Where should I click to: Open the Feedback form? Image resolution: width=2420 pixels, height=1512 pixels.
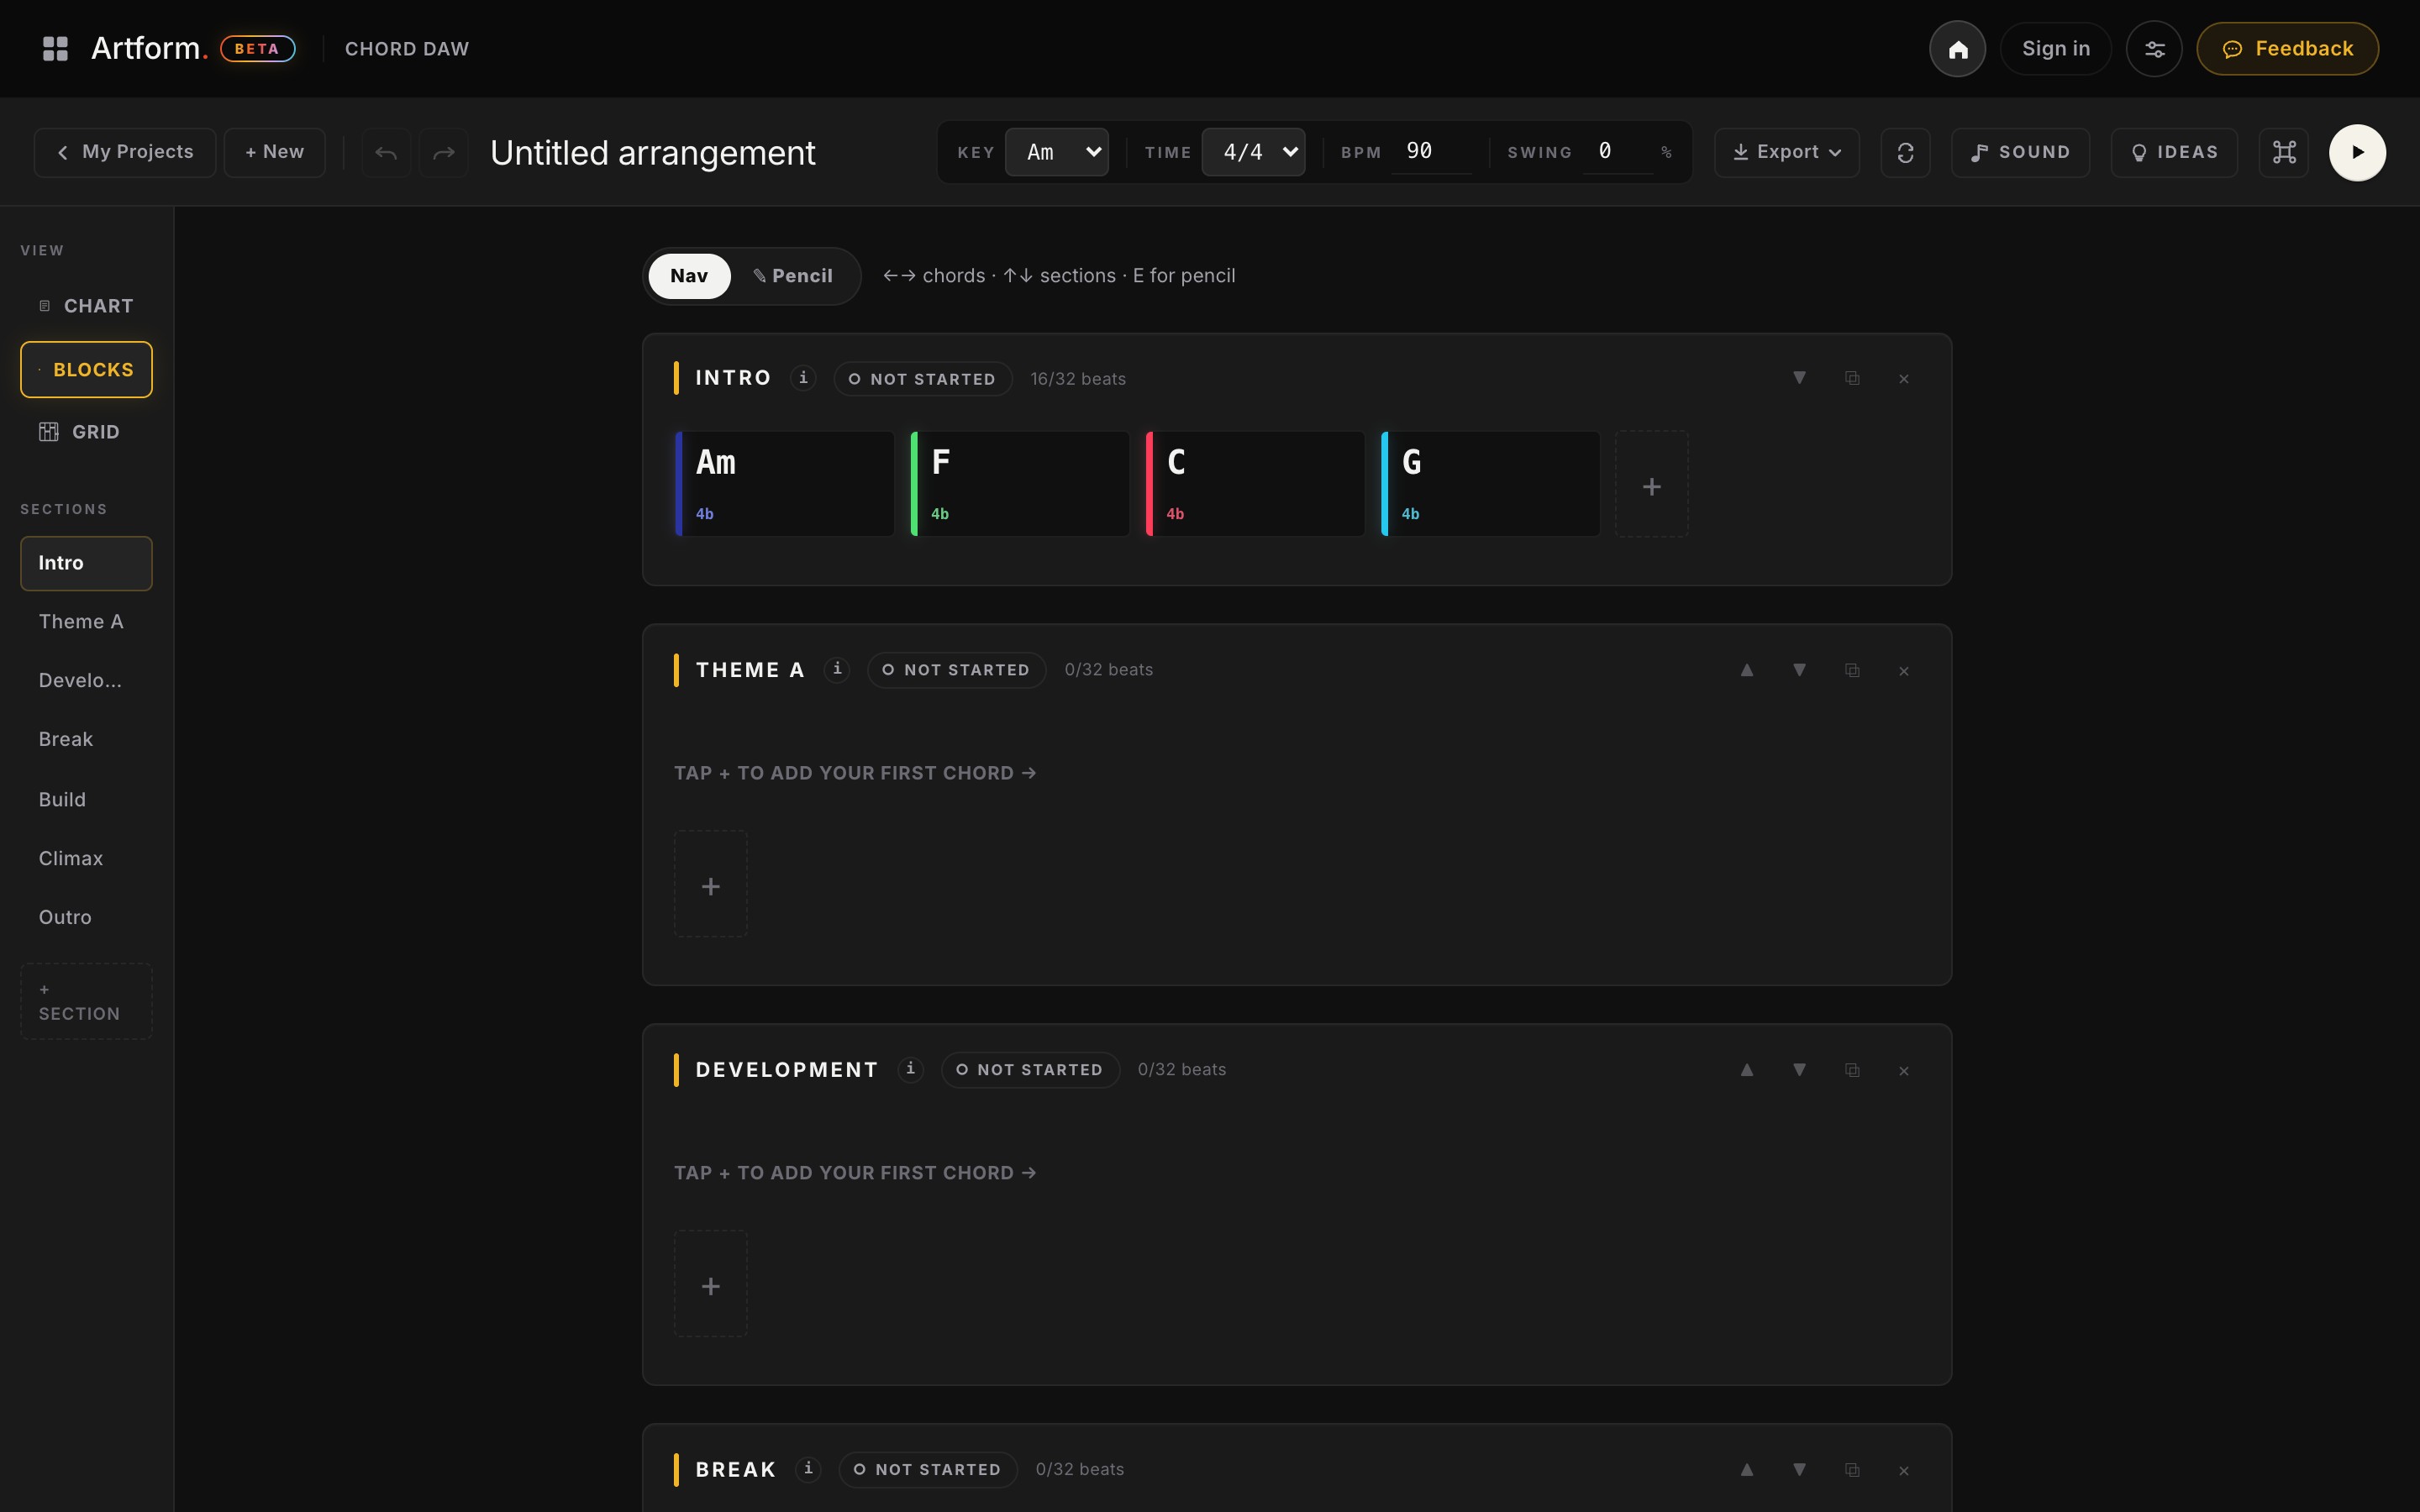2287,48
